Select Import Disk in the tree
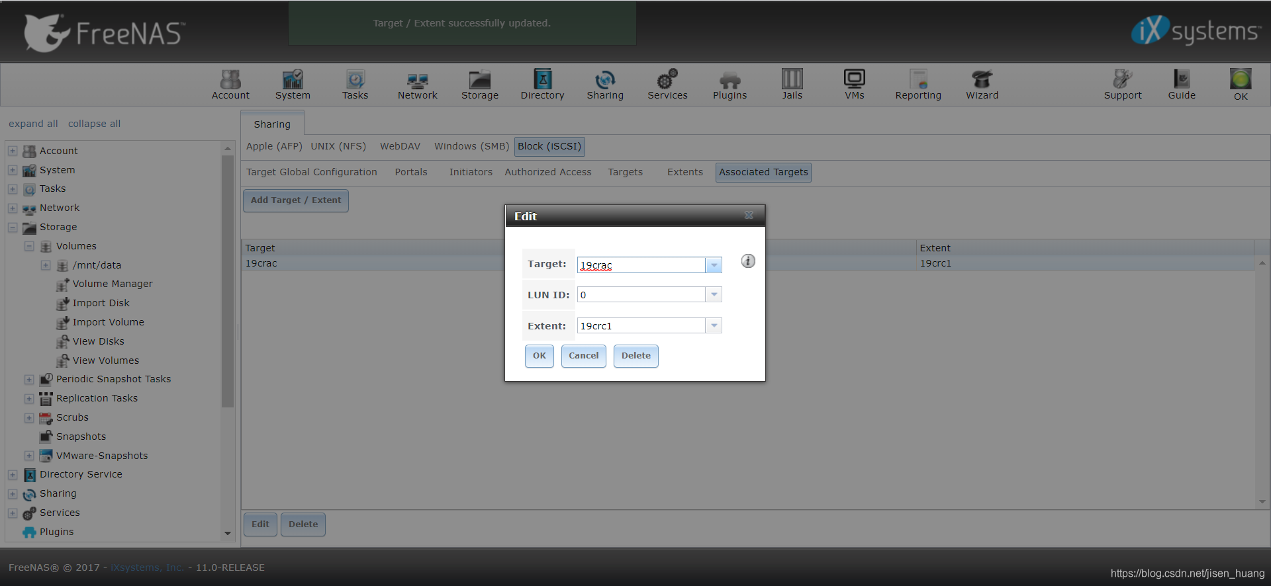The image size is (1271, 586). point(101,303)
